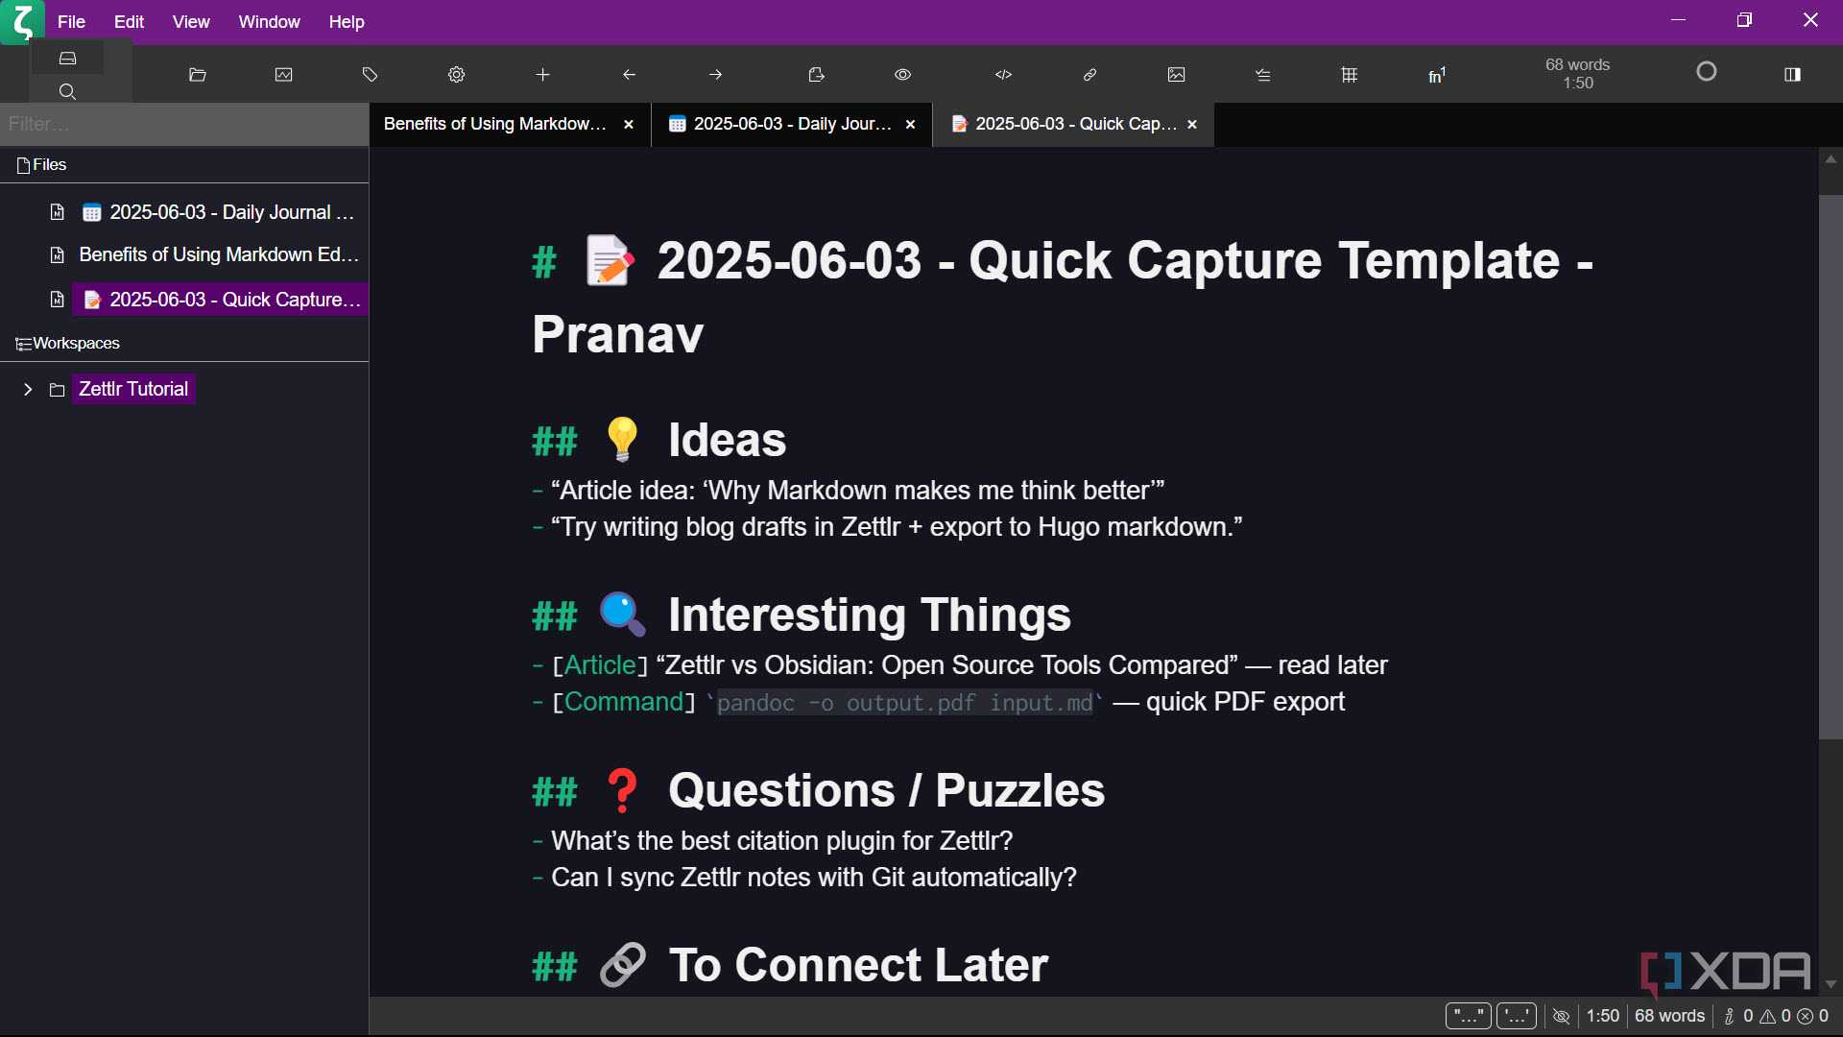Click the pandoc inline code text
Screen dimensions: 1843x1037
[905, 703]
